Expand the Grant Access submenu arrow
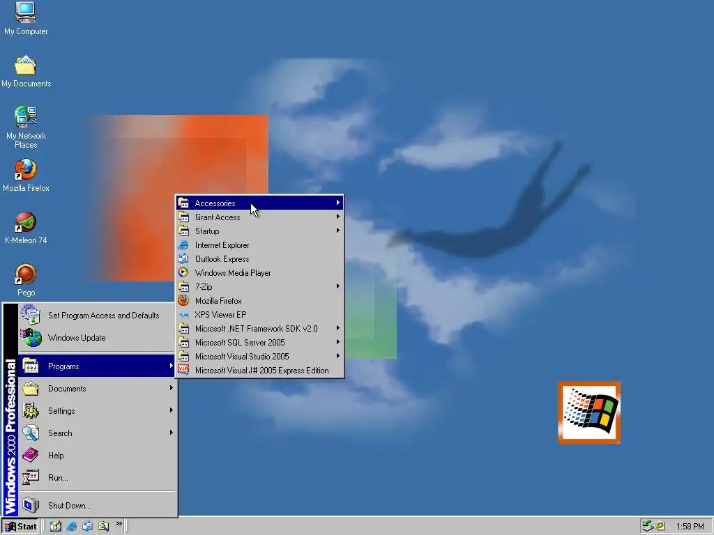This screenshot has width=714, height=535. pyautogui.click(x=338, y=217)
